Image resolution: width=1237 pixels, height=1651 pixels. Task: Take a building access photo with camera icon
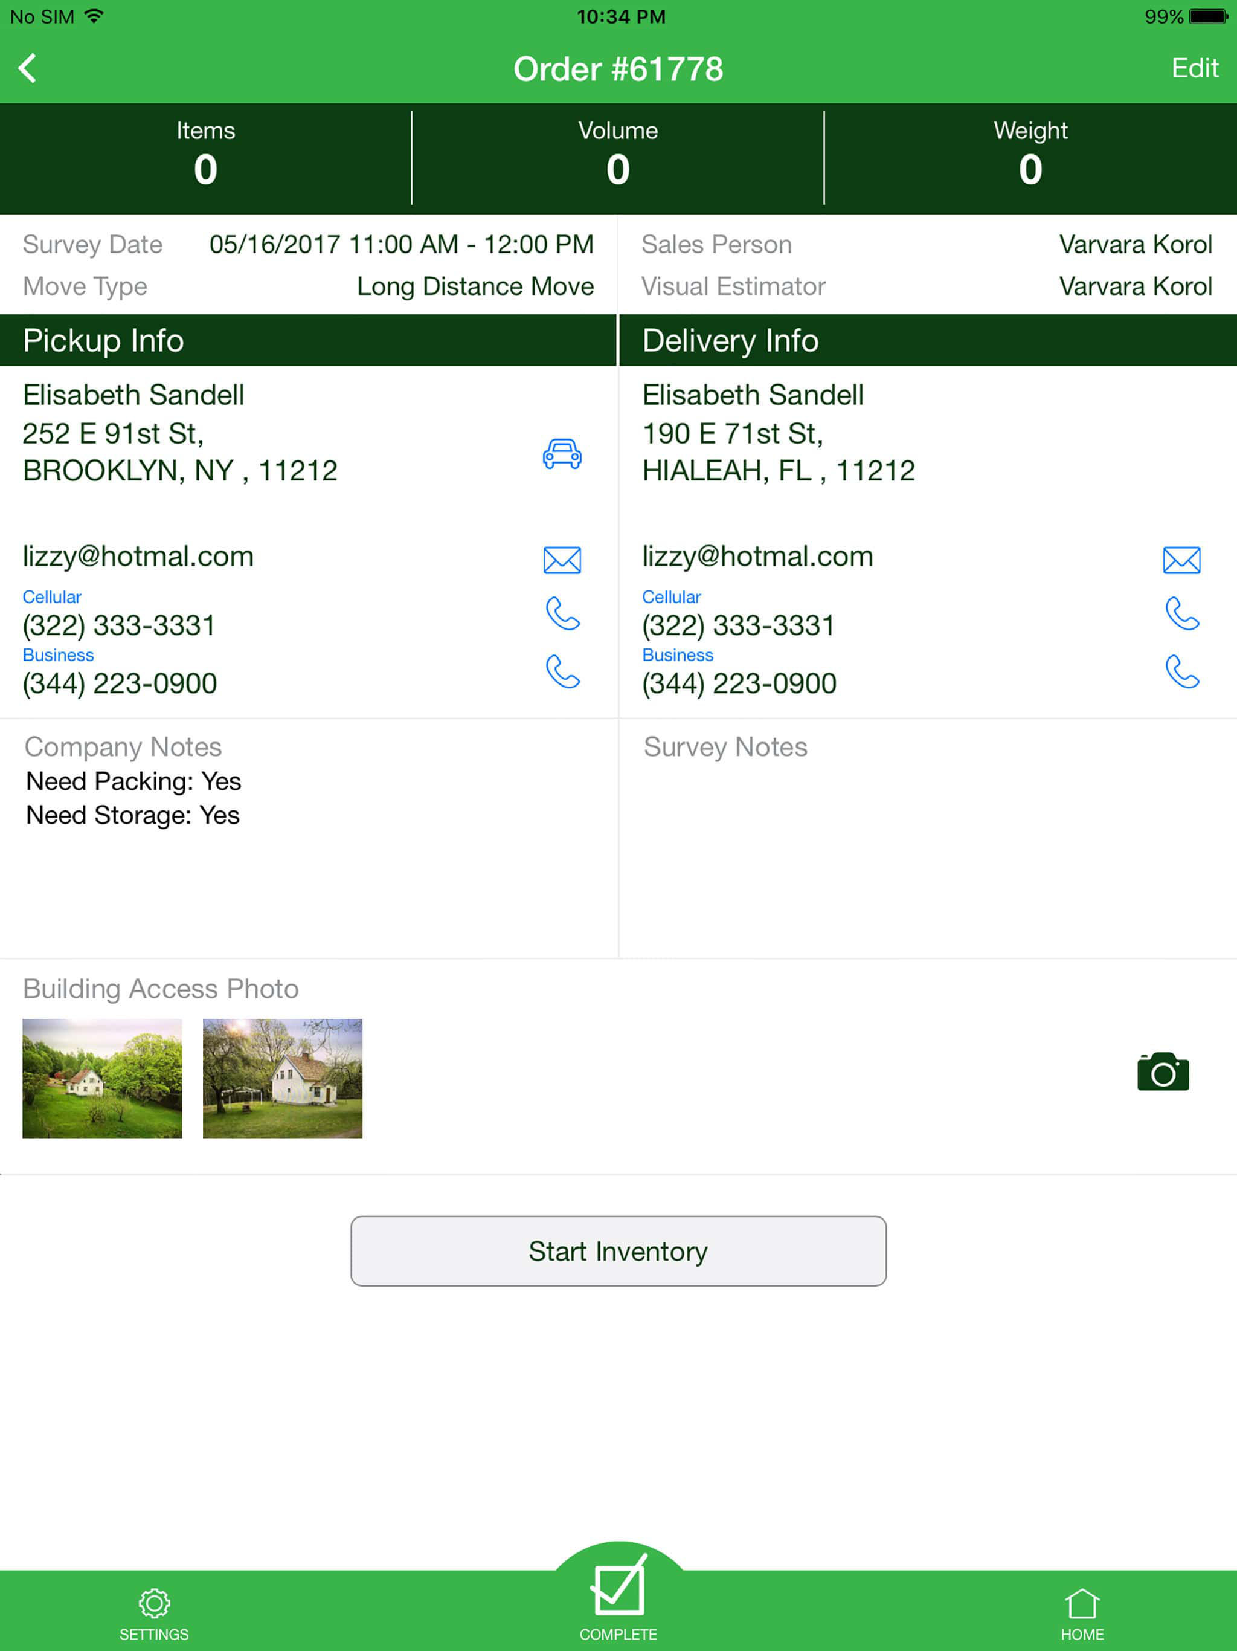(x=1163, y=1072)
